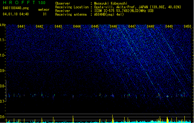Select the filename 0401100440.png
Image resolution: width=194 pixels, height=123 pixels.
(16, 8)
